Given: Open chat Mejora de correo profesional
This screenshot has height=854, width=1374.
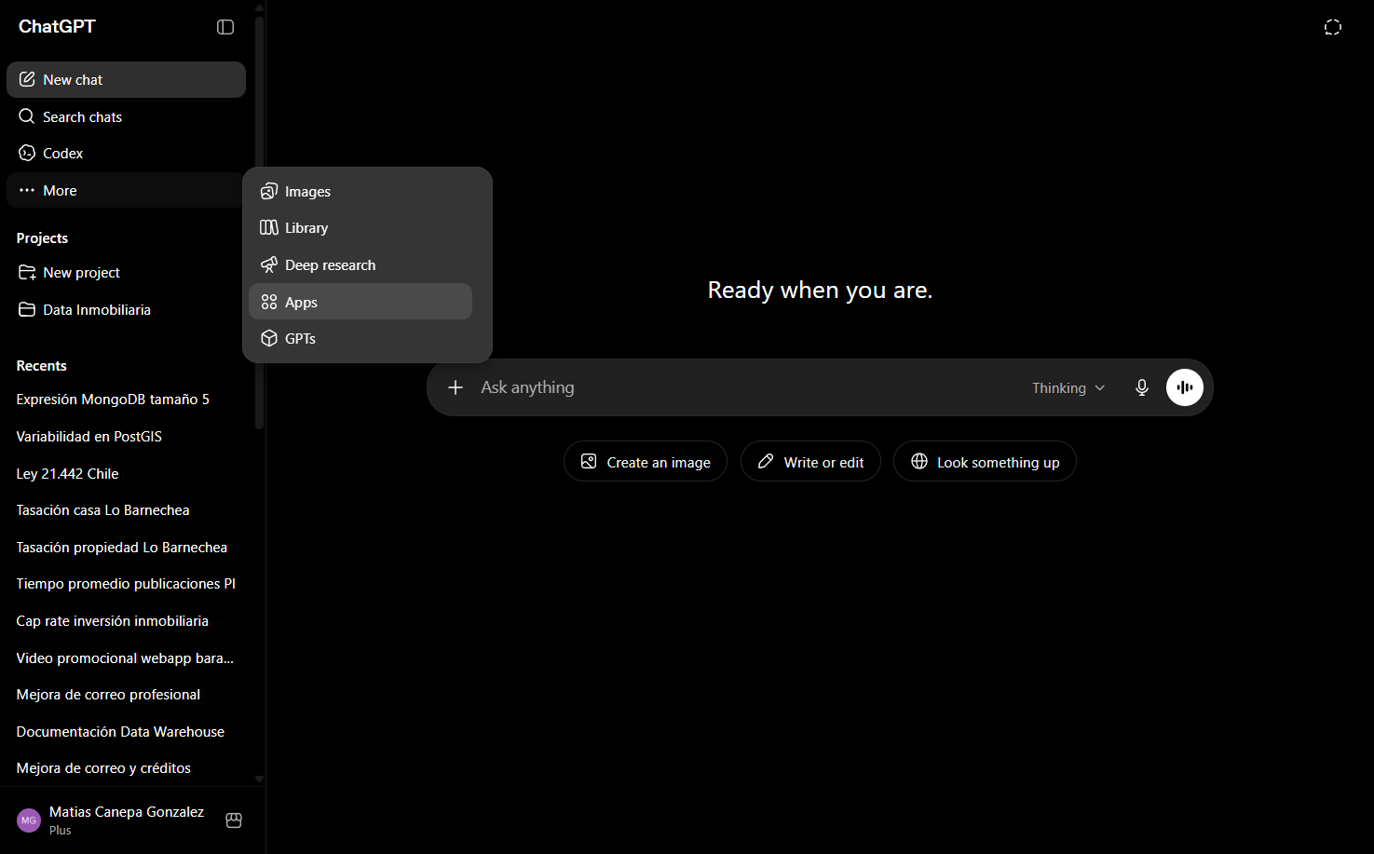Looking at the screenshot, I should 126,695.
